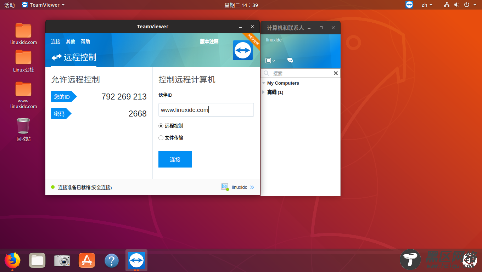
Task: Expand the 离线 (1) group
Action: click(x=263, y=92)
